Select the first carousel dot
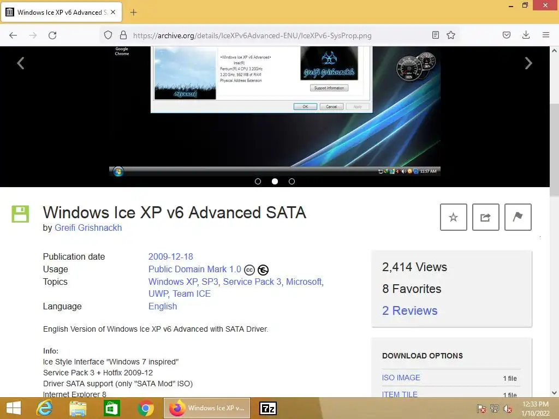The width and height of the screenshot is (559, 419). pos(258,181)
